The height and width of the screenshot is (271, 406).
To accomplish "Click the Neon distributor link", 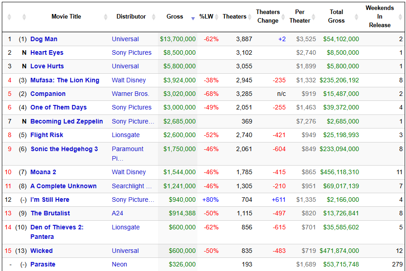I will tap(119, 264).
